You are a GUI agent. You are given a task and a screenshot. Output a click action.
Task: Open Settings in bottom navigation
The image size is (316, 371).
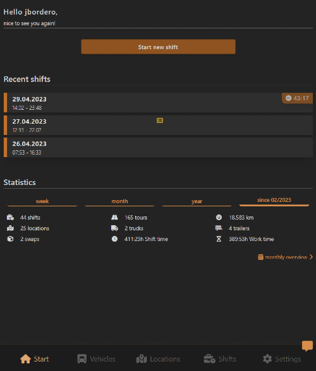[282, 359]
